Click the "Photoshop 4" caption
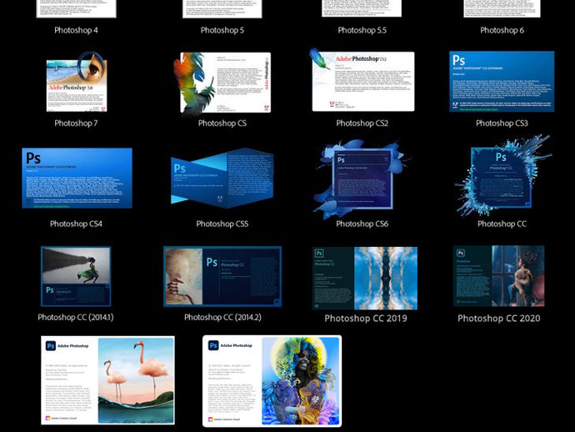Screen dimensions: 575x432 77,30
